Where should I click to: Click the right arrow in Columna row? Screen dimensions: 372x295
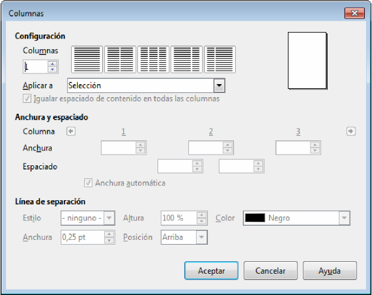351,132
